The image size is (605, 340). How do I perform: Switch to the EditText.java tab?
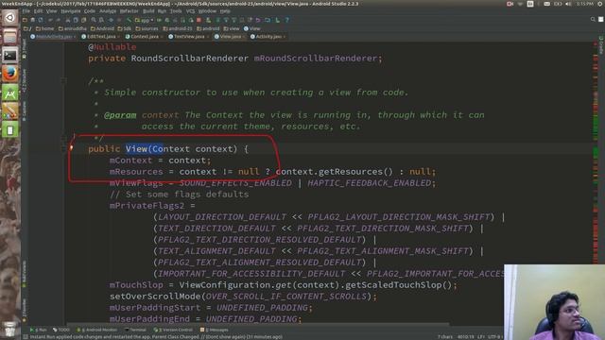[101, 37]
